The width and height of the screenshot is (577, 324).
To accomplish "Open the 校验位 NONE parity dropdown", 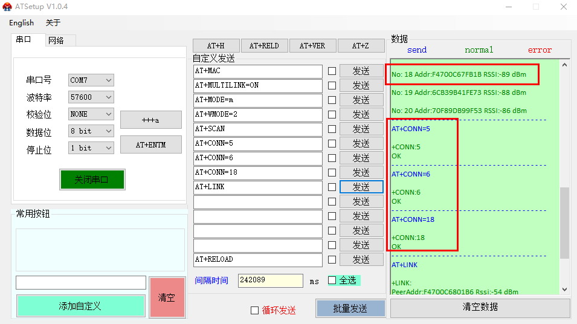I will [x=91, y=114].
